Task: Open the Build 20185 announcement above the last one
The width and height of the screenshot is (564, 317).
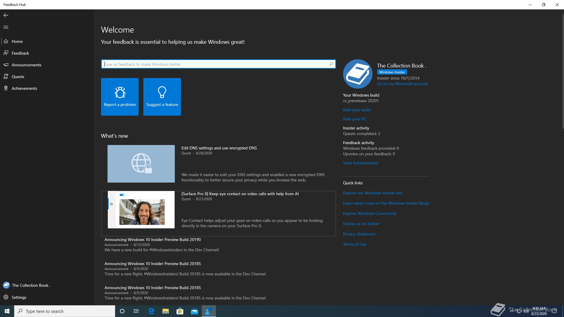Action: coord(153,264)
